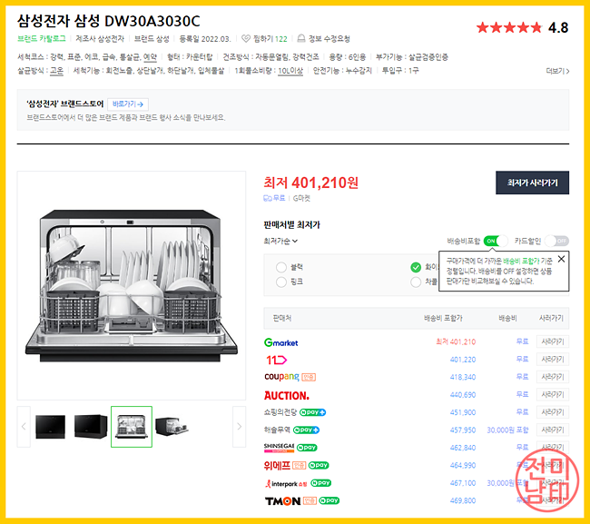Viewport: 590px width, 524px height.
Task: Go to Samsung brand store via 바로가기
Action: point(128,104)
